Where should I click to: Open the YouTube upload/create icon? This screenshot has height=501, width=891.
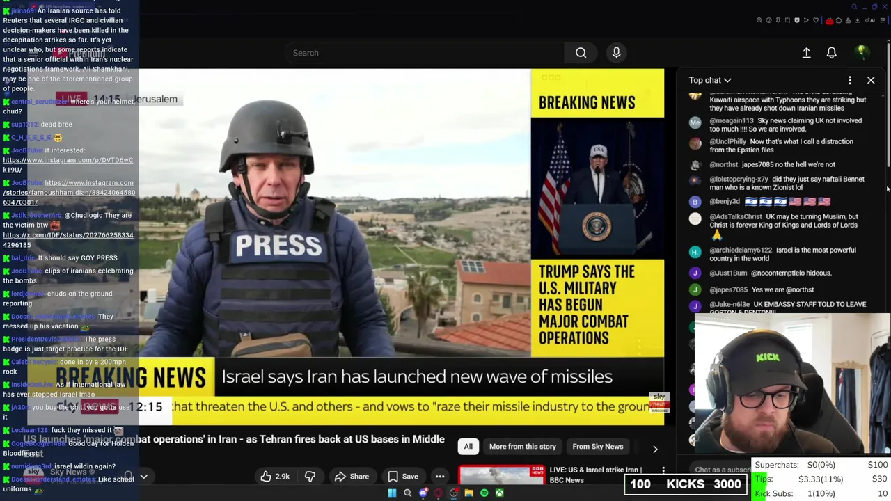pos(806,53)
